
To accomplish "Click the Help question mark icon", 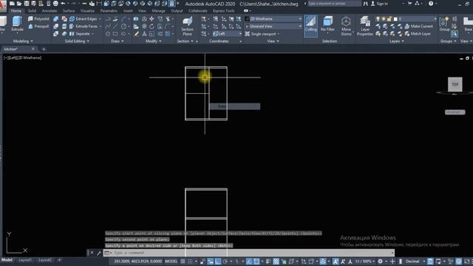I will point(431,4).
